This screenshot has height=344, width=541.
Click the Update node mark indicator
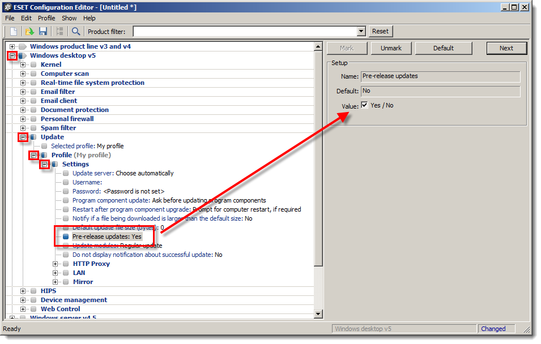coord(33,137)
